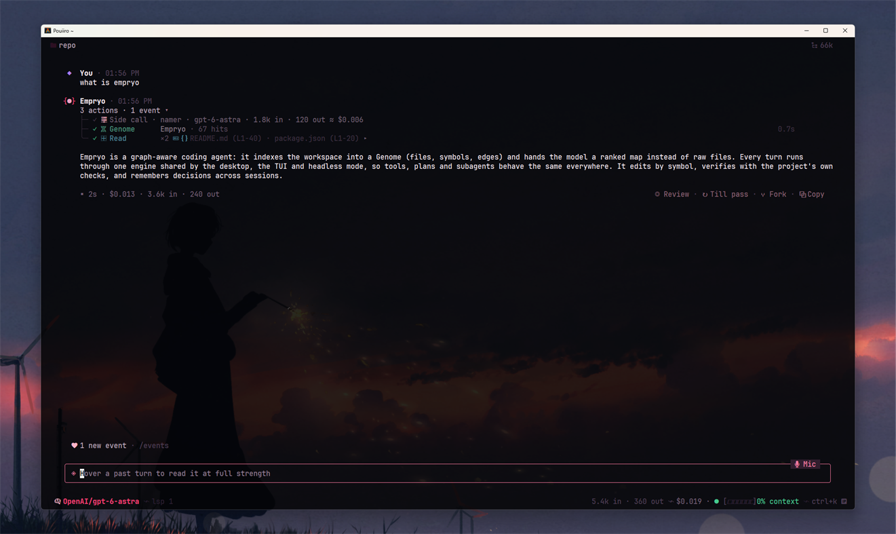Click the Till pass loop icon
The image size is (896, 534).
tap(705, 194)
